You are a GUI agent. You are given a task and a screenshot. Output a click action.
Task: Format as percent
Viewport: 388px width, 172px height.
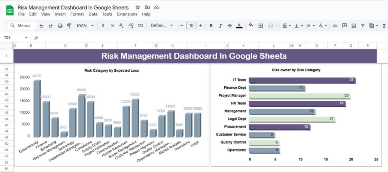tap(112, 25)
